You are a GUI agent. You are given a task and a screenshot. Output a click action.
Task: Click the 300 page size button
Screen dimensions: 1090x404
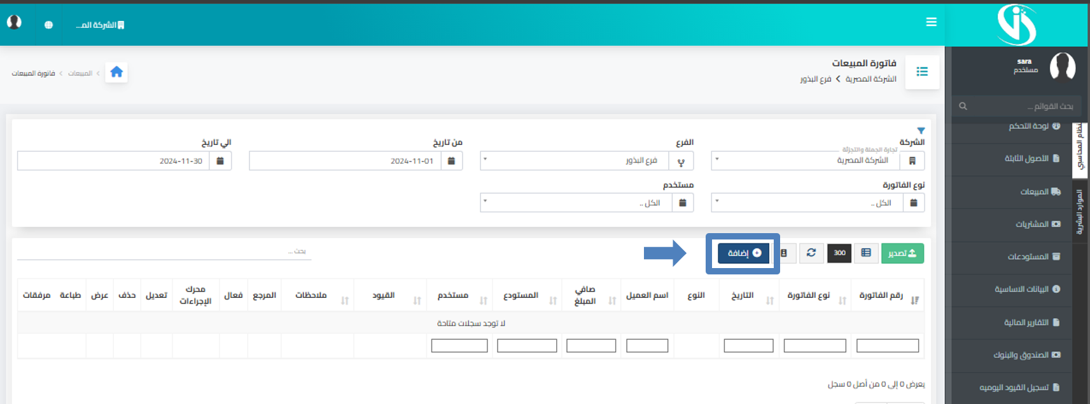pyautogui.click(x=839, y=253)
